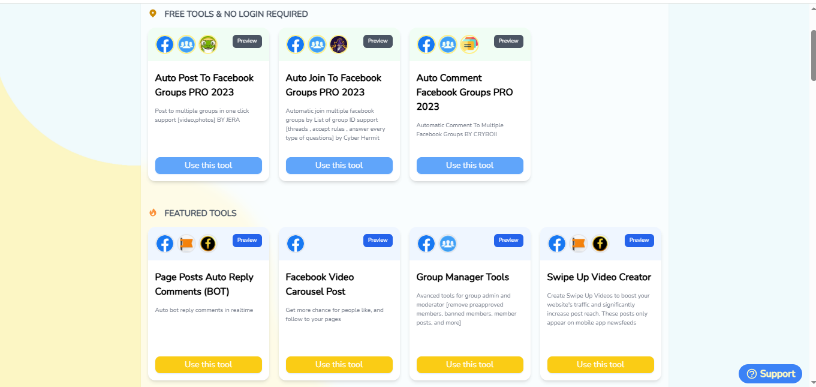816x387 pixels.
Task: Use the Auto Join To Facebook Groups tool
Action: [339, 166]
